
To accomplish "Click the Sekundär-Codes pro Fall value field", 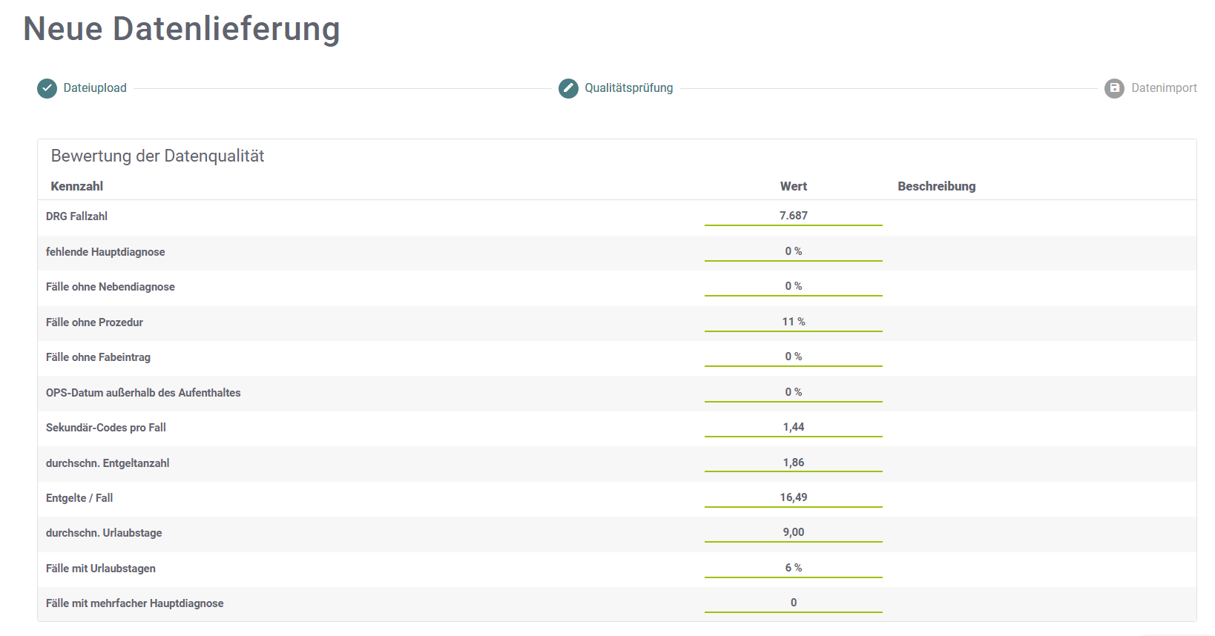I will 793,427.
